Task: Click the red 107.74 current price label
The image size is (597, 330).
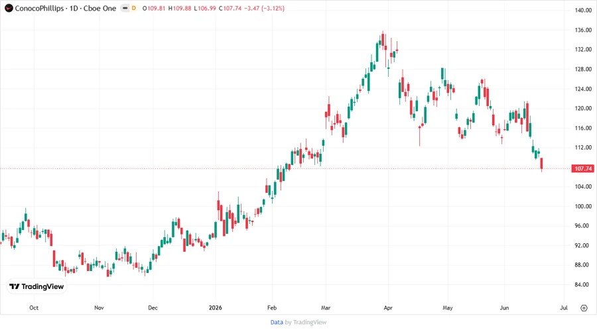Action: (583, 168)
